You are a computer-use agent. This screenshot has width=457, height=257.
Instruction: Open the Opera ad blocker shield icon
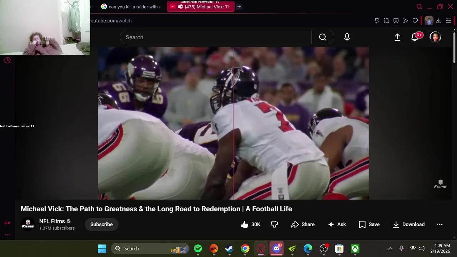396,21
